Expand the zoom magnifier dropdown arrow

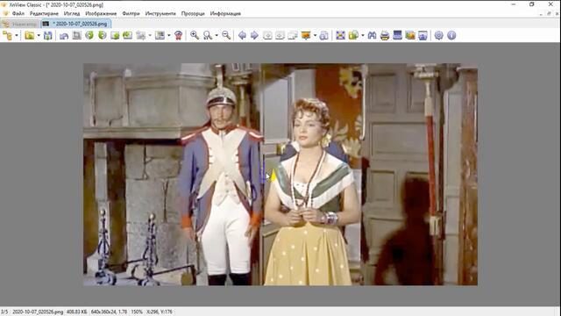pyautogui.click(x=217, y=35)
